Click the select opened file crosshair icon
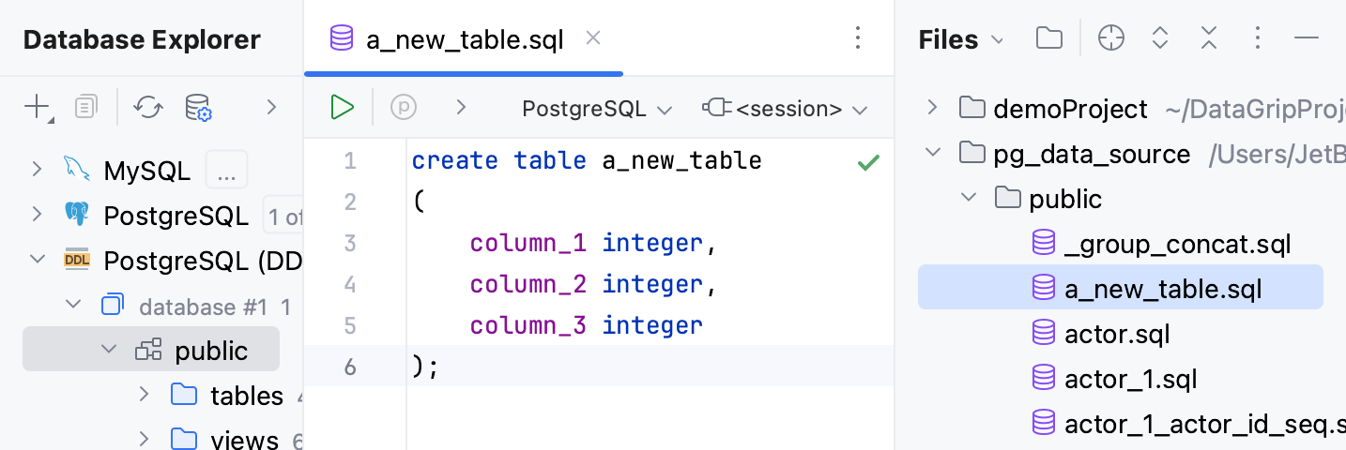Screen dimensions: 1346x450 pos(1111,38)
